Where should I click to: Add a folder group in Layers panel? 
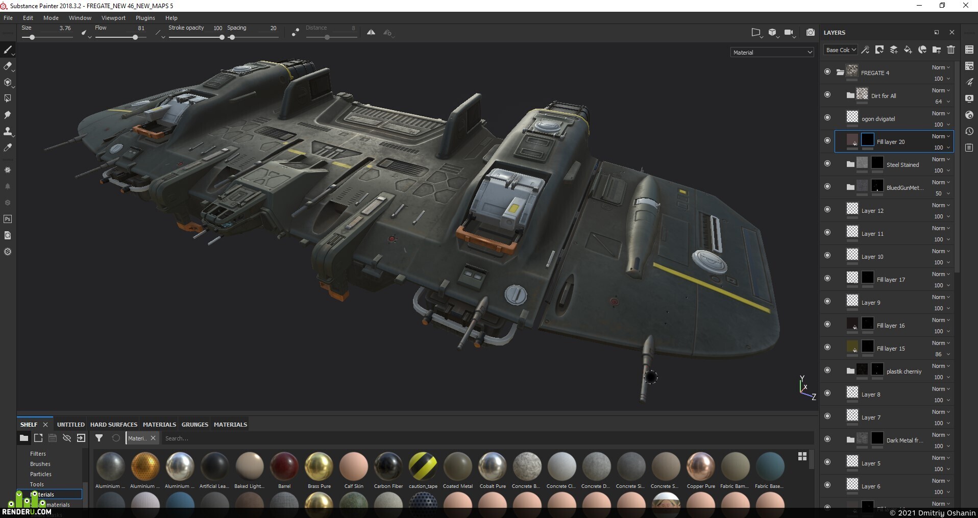pos(936,50)
